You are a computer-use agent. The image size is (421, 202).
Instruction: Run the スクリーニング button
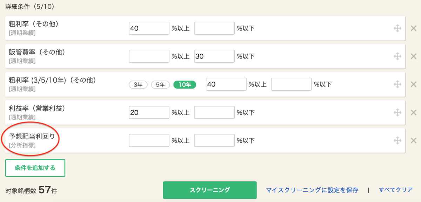pos(210,190)
